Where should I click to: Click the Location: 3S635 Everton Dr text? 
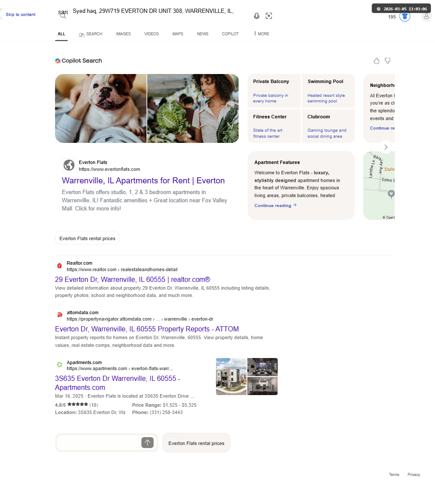point(90,413)
